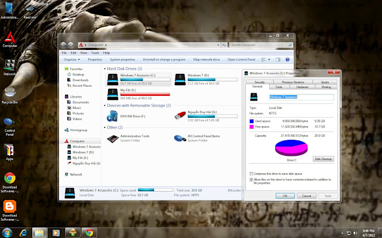Open the Help menu
Image resolution: width=382 pixels, height=238 pixels.
[106, 53]
